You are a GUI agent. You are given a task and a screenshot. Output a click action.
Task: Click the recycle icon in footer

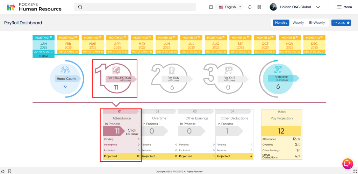pyautogui.click(x=3, y=171)
